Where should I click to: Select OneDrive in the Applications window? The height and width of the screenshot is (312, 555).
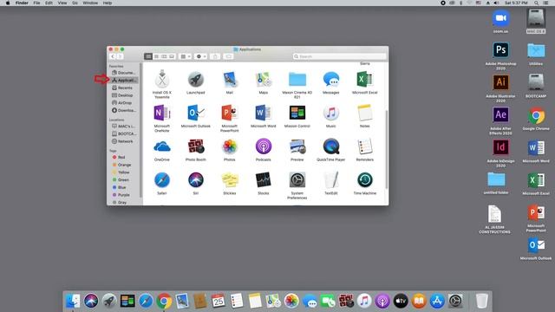point(162,147)
